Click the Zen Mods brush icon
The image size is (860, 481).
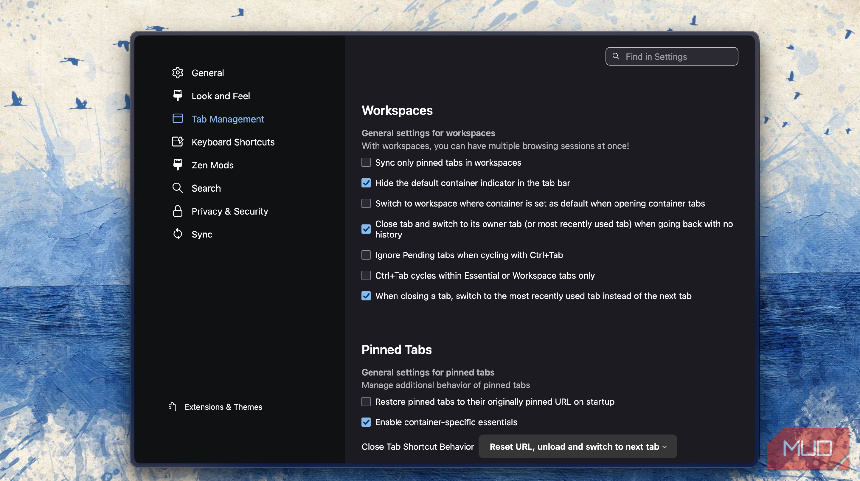178,165
